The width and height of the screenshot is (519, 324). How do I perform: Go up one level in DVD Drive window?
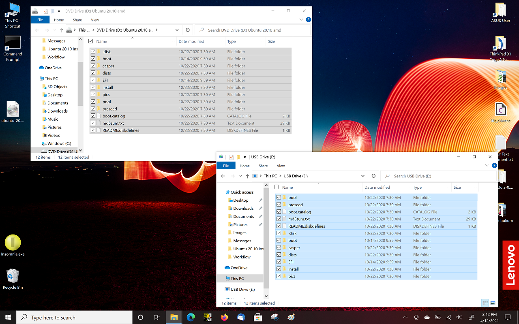[62, 30]
